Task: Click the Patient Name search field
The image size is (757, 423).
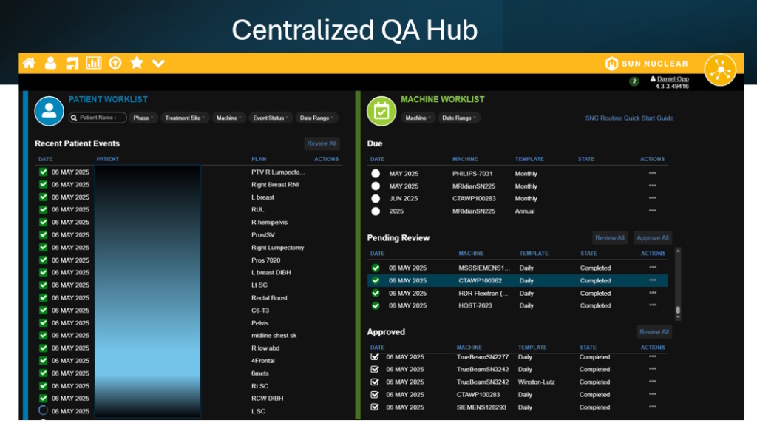Action: pos(98,118)
